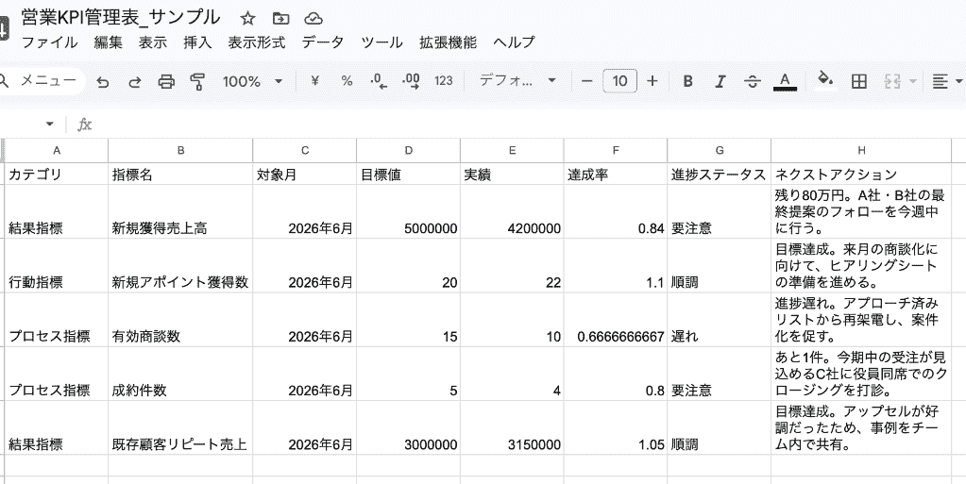The width and height of the screenshot is (966, 484).
Task: Select the 新規アポイント獲得数 cell
Action: tap(180, 266)
